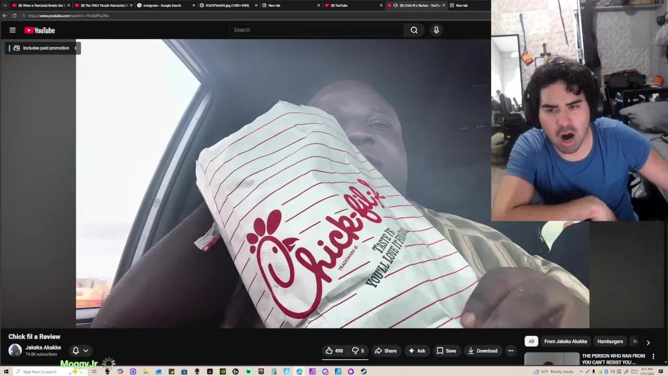
Task: Expand the subscription notification dropdown chevron
Action: pos(86,350)
